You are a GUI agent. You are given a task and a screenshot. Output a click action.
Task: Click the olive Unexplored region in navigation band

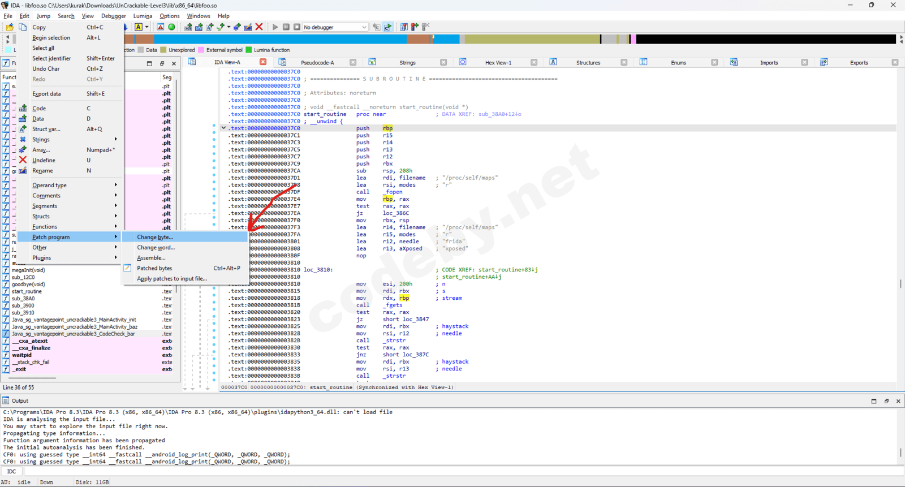[x=532, y=39]
